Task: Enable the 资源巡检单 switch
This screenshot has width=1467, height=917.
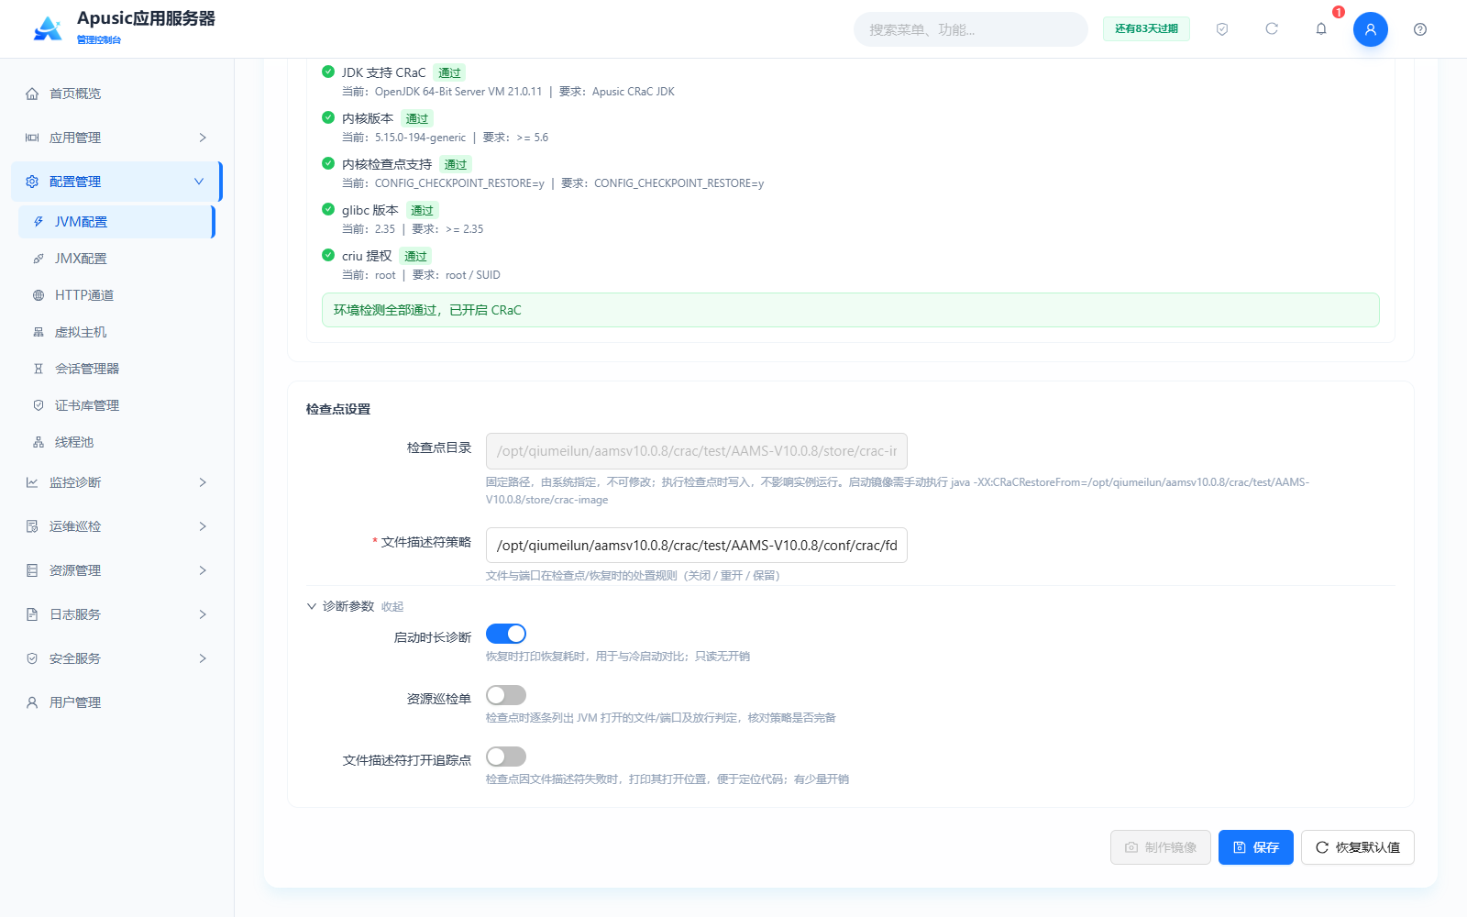Action: (x=506, y=695)
